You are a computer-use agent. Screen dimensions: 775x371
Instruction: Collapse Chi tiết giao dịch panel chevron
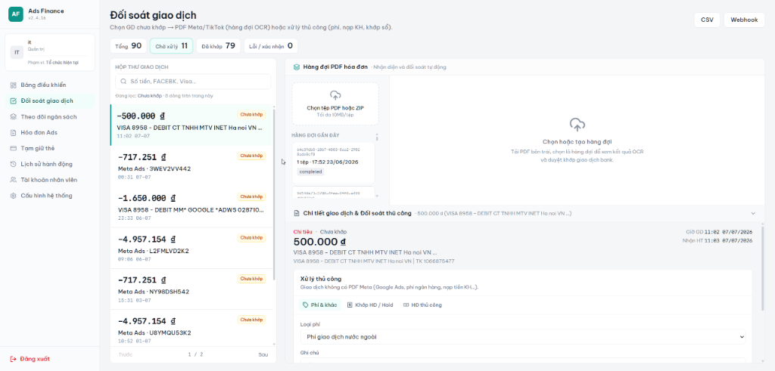click(x=753, y=213)
